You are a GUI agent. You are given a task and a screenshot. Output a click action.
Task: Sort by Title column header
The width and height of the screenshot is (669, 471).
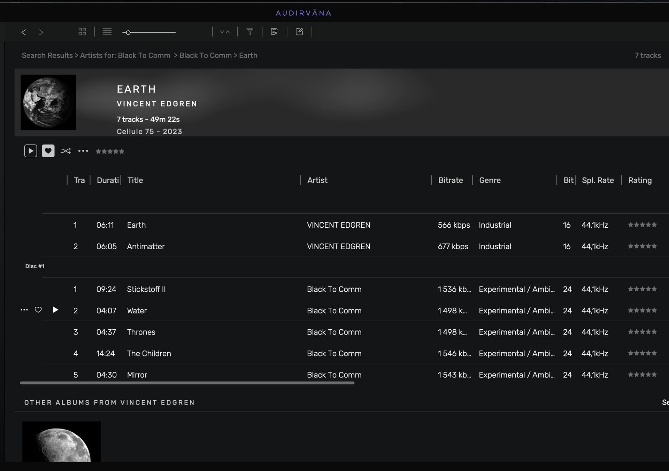point(135,180)
